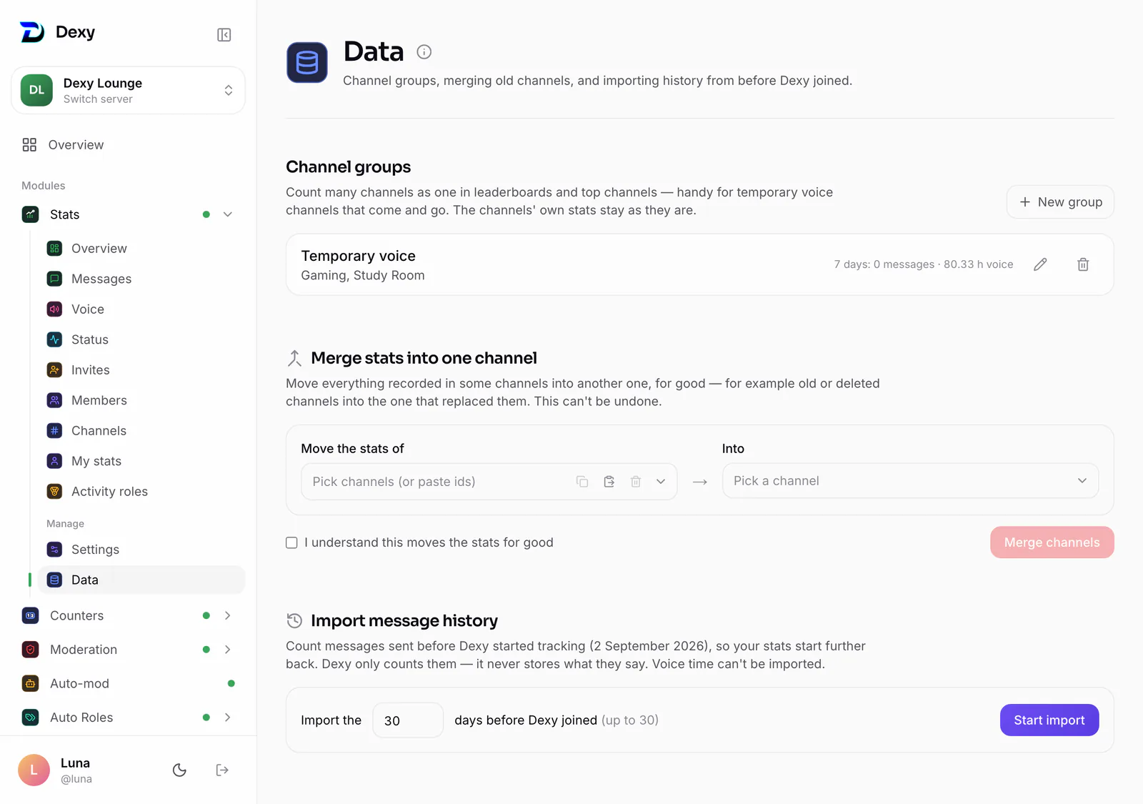This screenshot has width=1143, height=804.
Task: Expand the Moderation module chevron
Action: [228, 650]
